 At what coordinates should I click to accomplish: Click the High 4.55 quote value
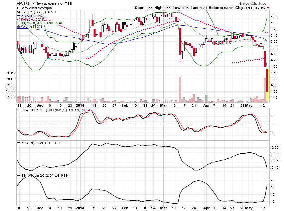162,8
